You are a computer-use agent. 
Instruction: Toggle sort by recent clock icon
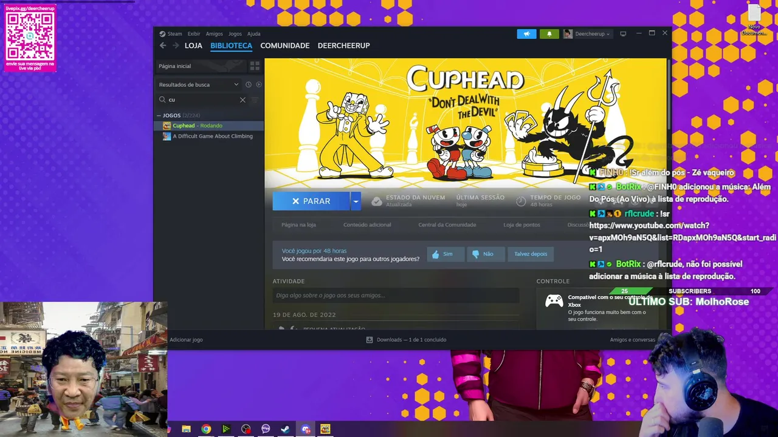coord(249,84)
